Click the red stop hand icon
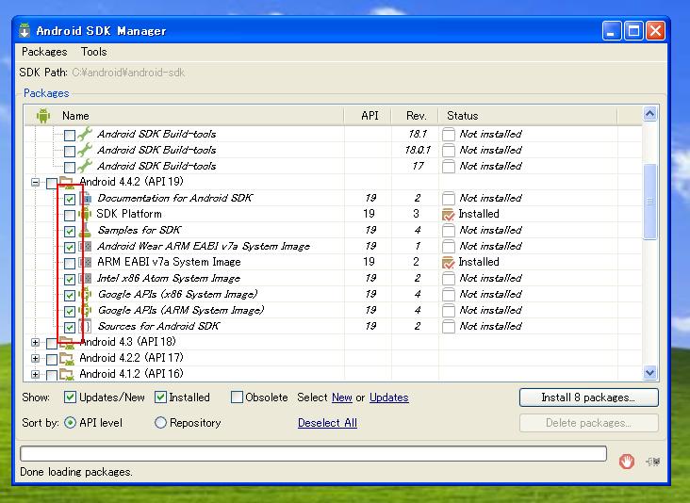 click(626, 462)
